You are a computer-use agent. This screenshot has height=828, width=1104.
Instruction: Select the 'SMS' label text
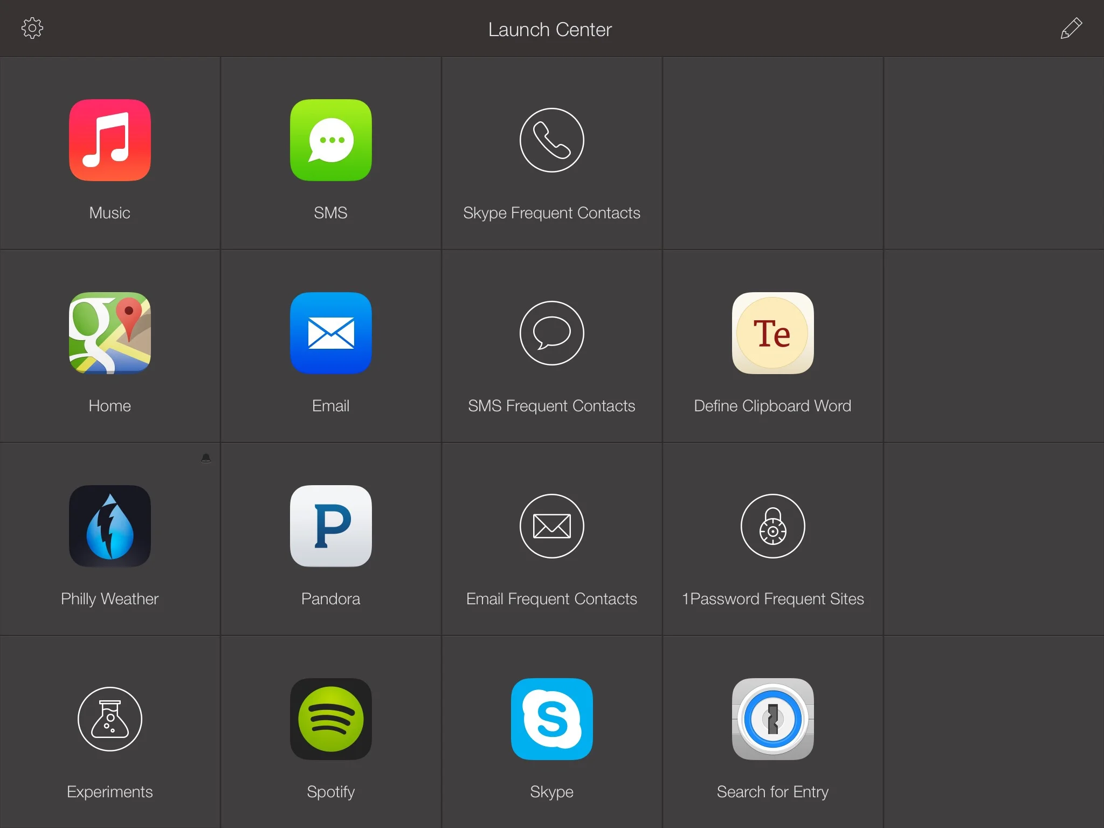click(331, 213)
